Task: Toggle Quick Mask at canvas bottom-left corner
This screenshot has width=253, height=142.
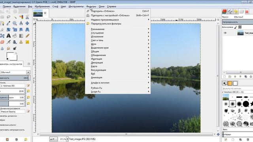Action: (x=34, y=134)
